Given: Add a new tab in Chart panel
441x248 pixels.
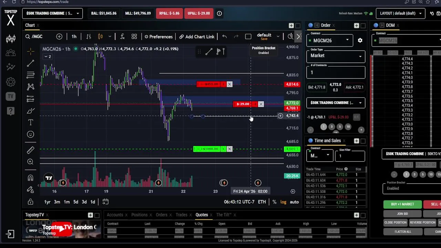Looking at the screenshot, I should coord(291,25).
